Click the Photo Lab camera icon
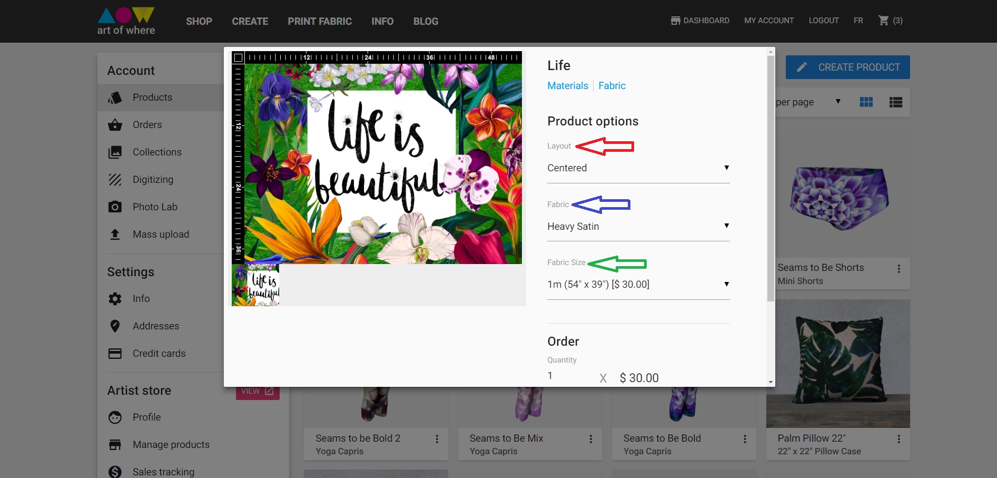Viewport: 997px width, 478px height. [x=115, y=207]
